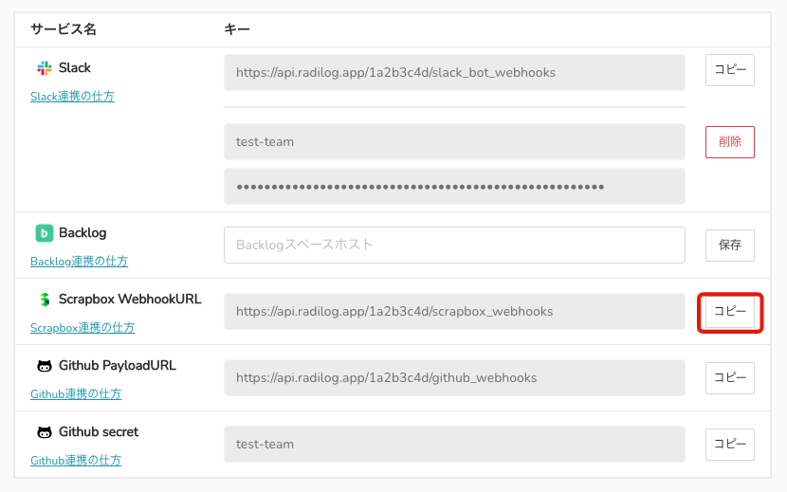Copy the Github secret key
The height and width of the screenshot is (492, 787).
tap(729, 445)
